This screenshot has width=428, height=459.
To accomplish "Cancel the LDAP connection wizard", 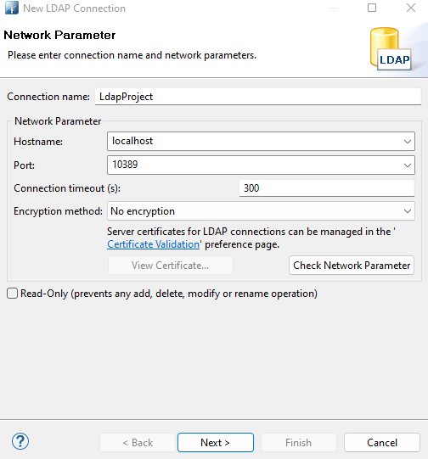I will 381,443.
